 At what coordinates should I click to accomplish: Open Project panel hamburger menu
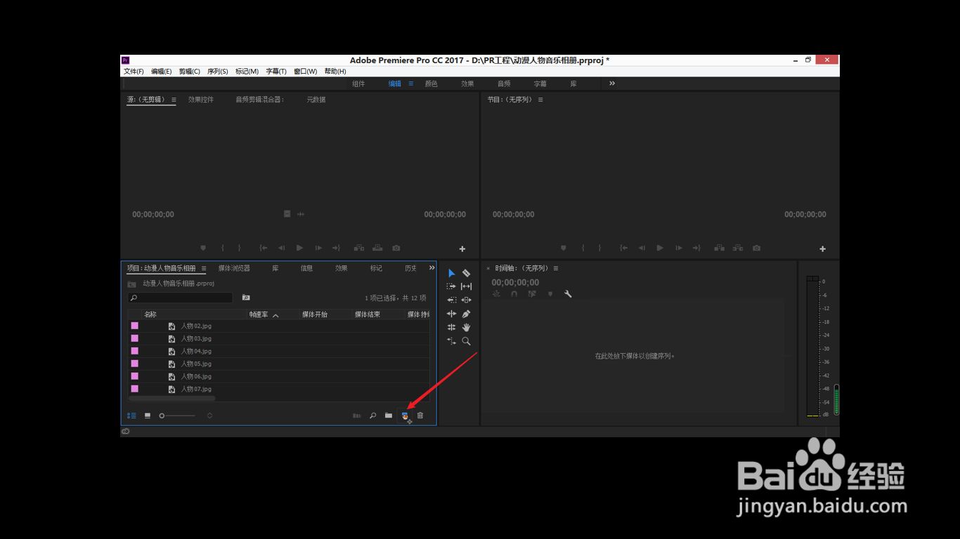[204, 268]
